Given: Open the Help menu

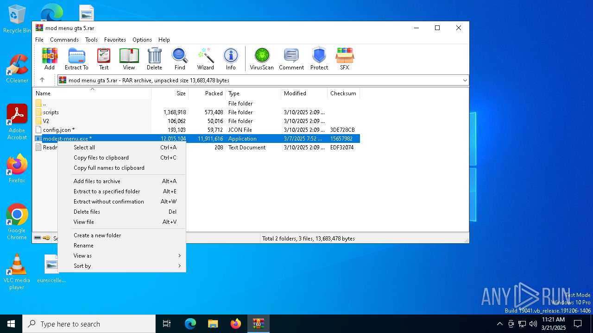Looking at the screenshot, I should point(164,40).
